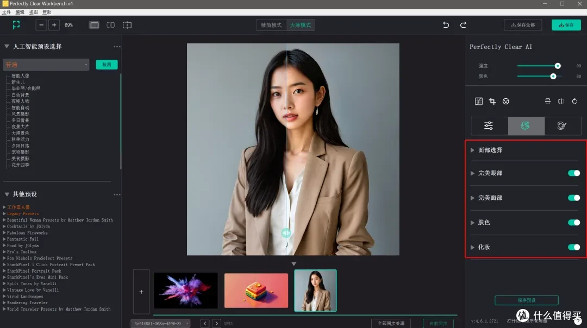This screenshot has height=328, width=587.
Task: Click the 全部同步处理 button
Action: [391, 324]
